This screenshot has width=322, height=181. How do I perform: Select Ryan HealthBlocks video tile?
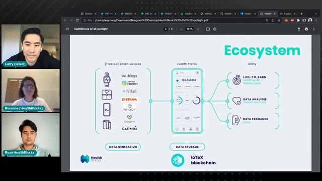coord(31,135)
